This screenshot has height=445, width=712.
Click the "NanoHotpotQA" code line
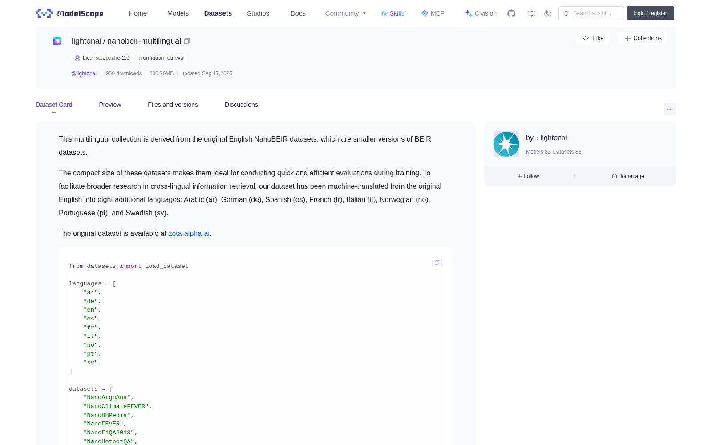coord(110,441)
